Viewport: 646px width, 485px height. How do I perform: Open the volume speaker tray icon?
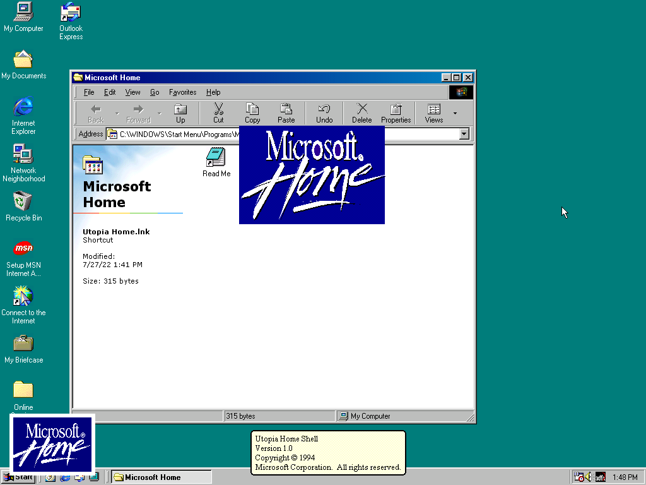[589, 477]
